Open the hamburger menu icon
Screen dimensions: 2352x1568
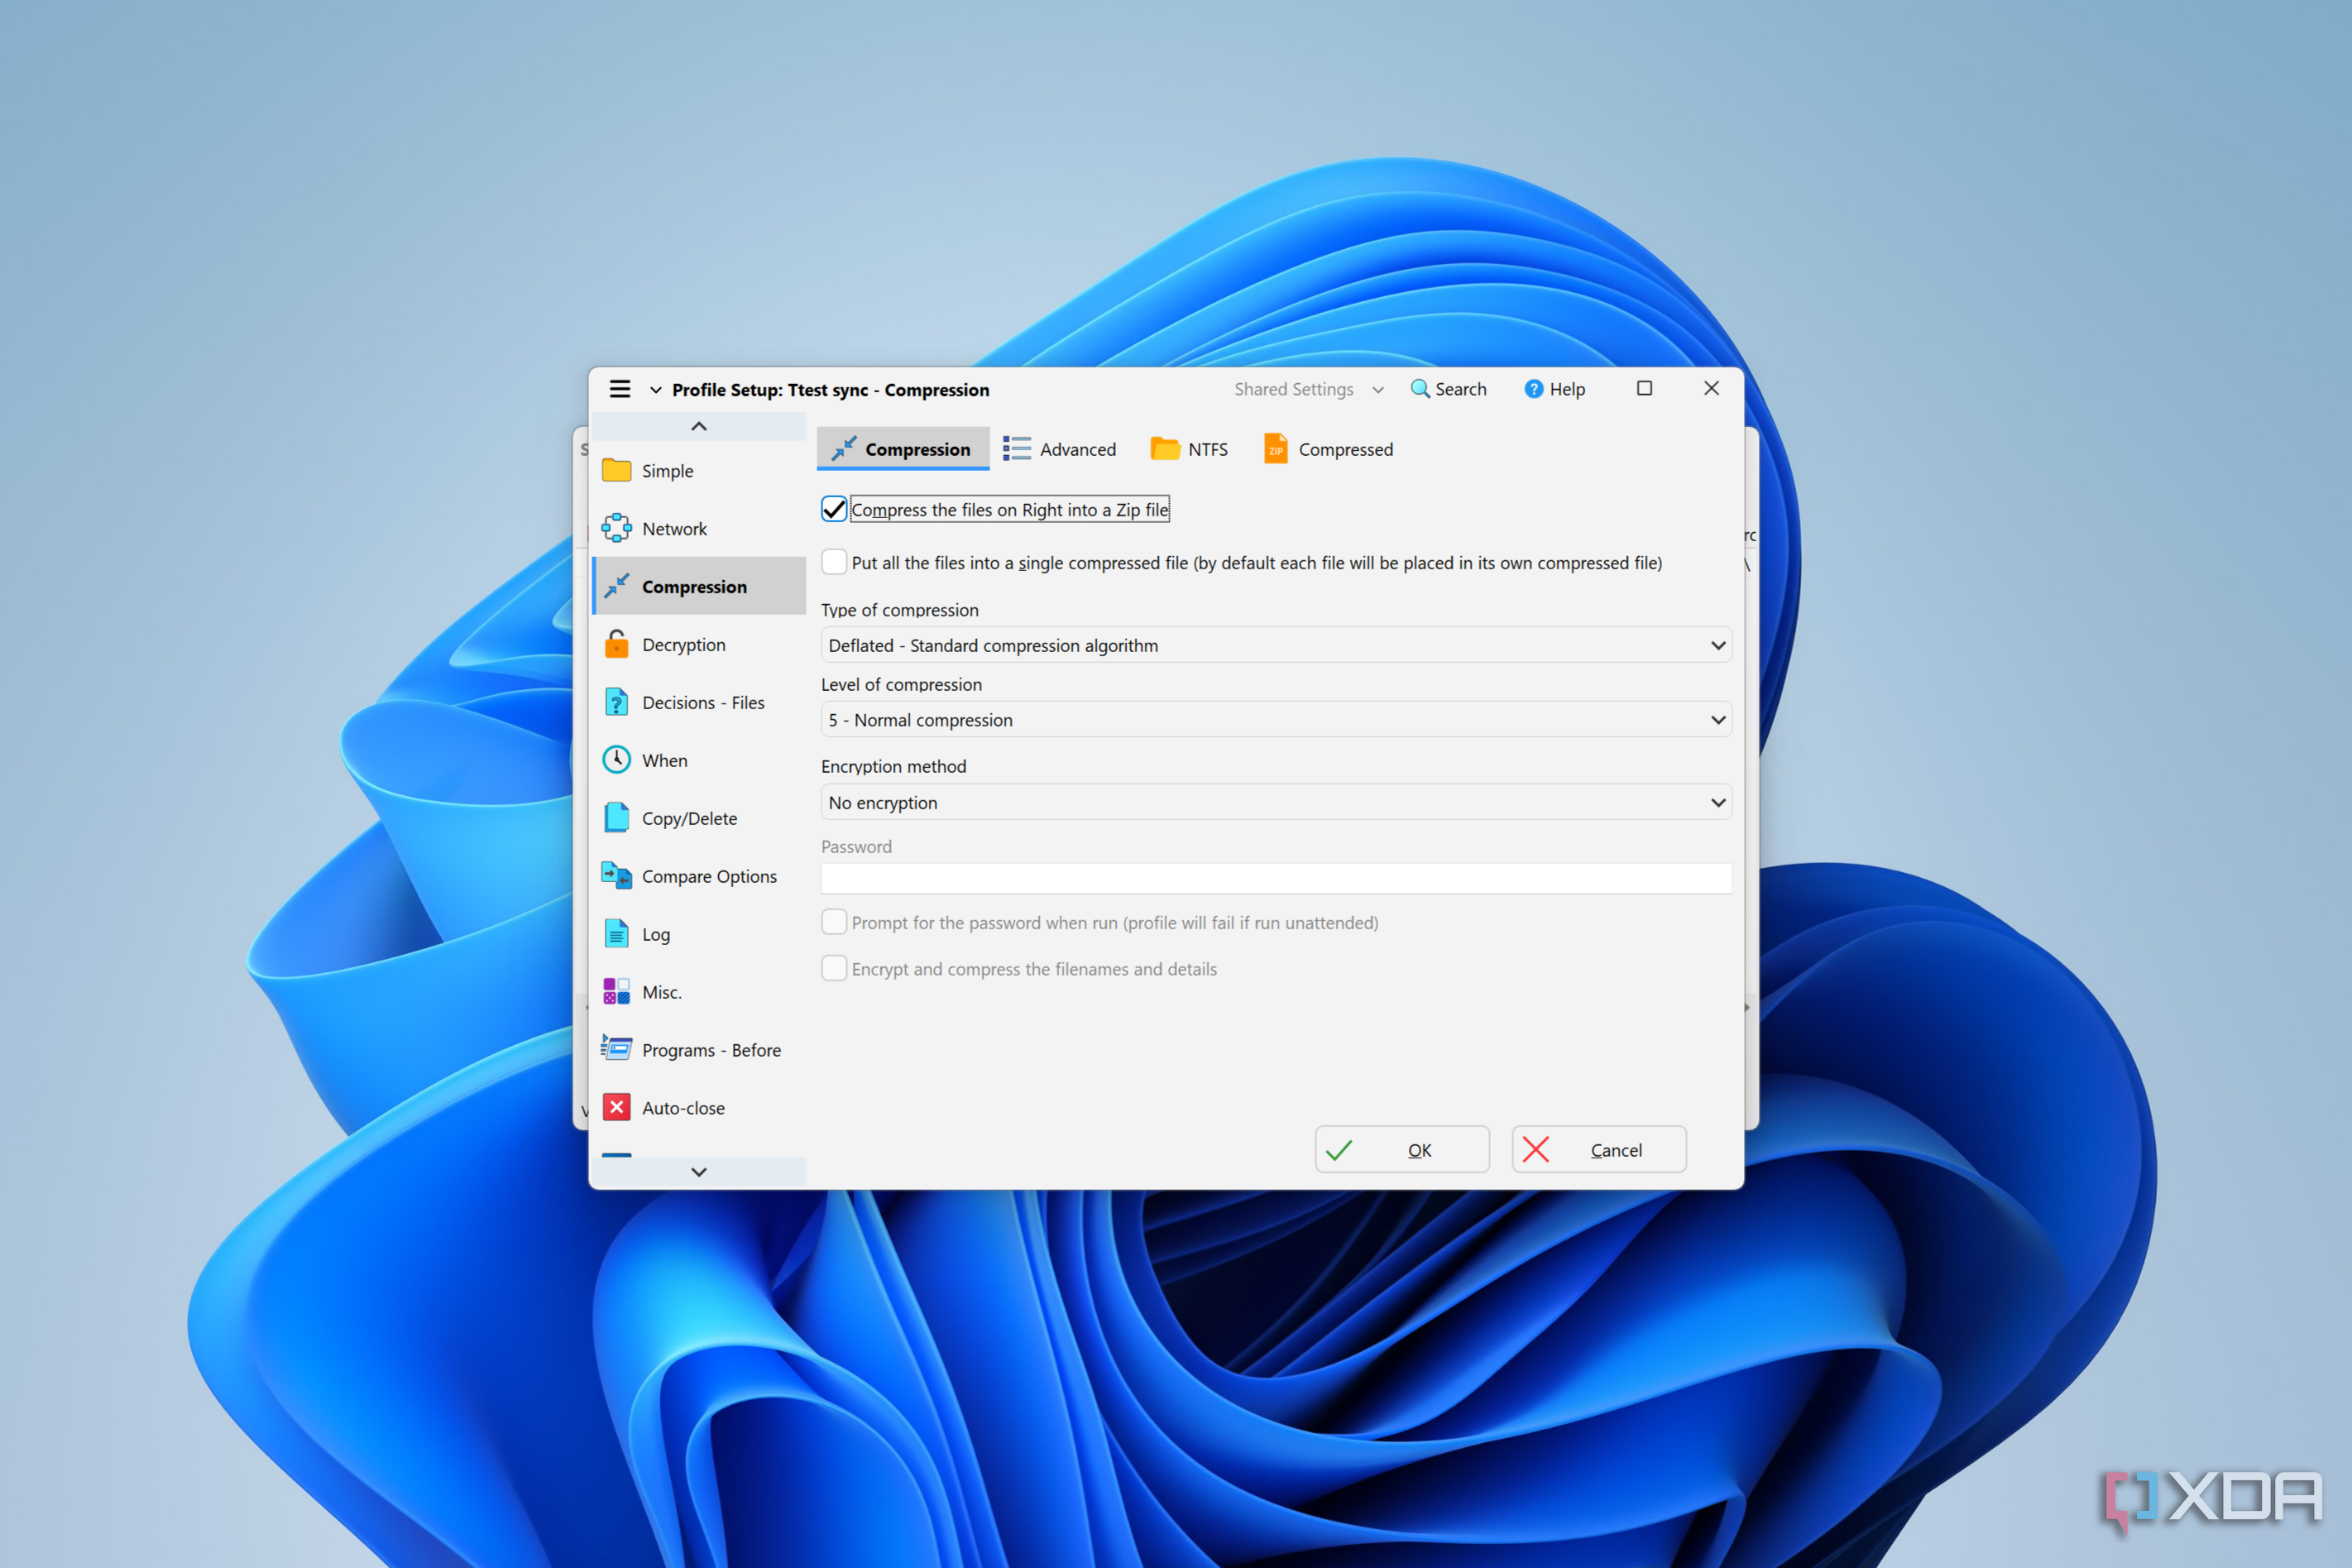point(620,389)
